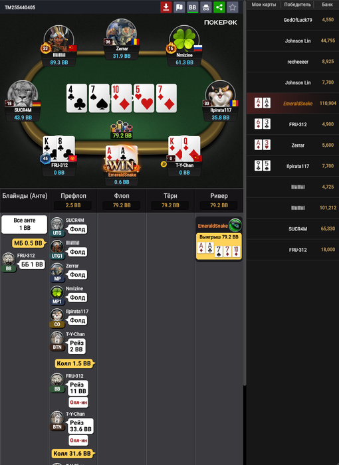Image resolution: width=339 pixels, height=465 pixels.
Task: Sort by Банк column header
Action: click(327, 5)
